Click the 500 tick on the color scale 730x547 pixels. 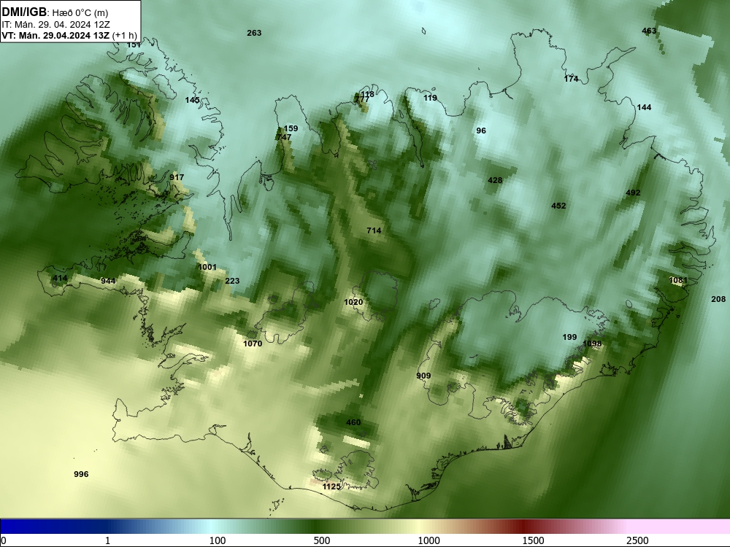[322, 540]
